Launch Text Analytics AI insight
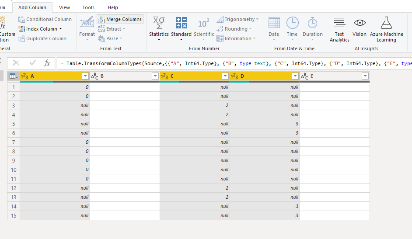This screenshot has width=412, height=239. 339,29
